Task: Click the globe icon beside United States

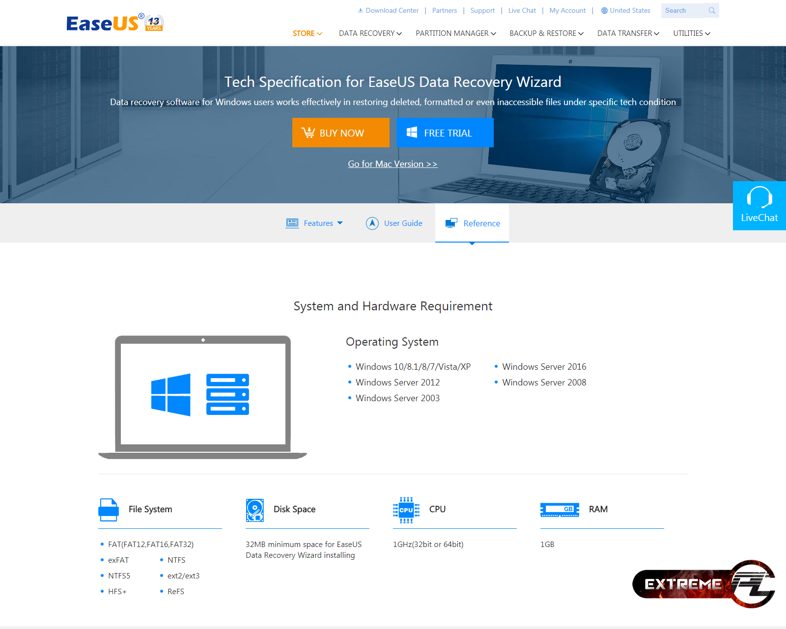Action: (604, 11)
